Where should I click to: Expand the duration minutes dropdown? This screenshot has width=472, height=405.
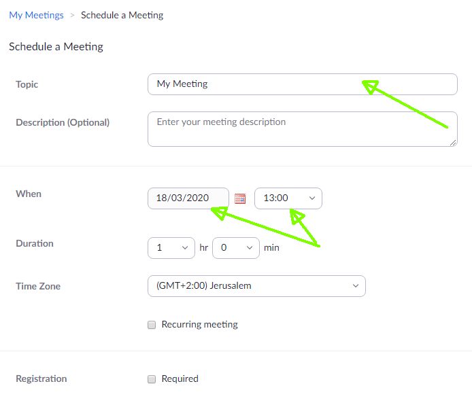tap(236, 248)
